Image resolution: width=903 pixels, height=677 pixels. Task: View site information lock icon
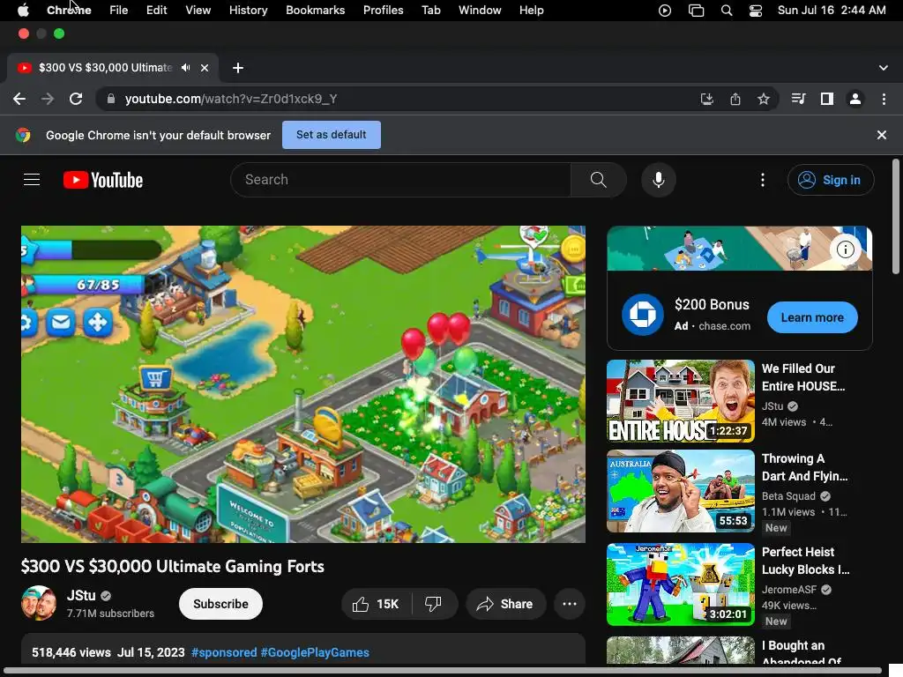110,99
